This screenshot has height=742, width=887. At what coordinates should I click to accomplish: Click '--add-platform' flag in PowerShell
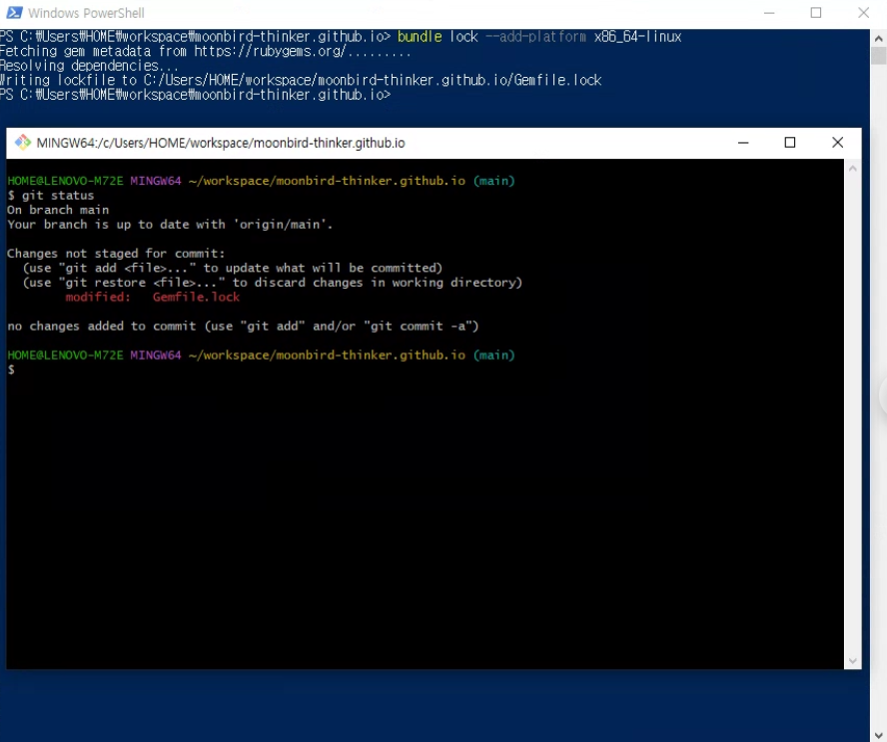535,37
